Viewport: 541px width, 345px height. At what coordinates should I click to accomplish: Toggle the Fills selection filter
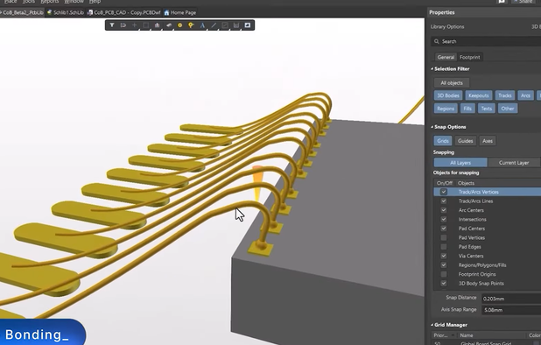[x=467, y=109]
